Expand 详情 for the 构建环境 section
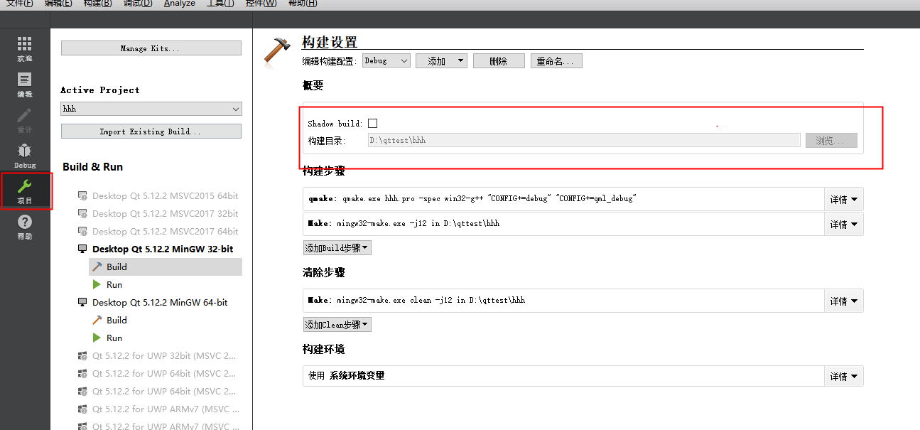Image resolution: width=920 pixels, height=430 pixels. (x=843, y=376)
